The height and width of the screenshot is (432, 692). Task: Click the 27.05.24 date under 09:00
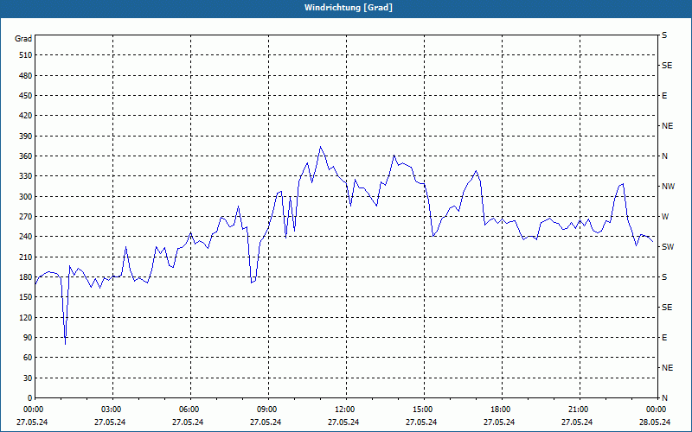(266, 422)
